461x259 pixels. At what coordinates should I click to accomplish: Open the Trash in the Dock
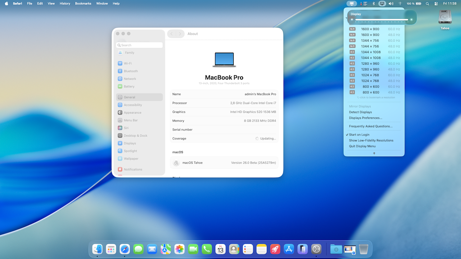(x=363, y=249)
